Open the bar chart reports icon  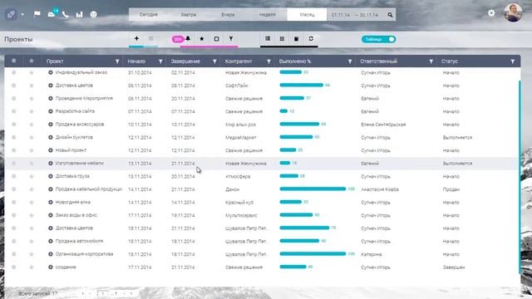point(80,14)
